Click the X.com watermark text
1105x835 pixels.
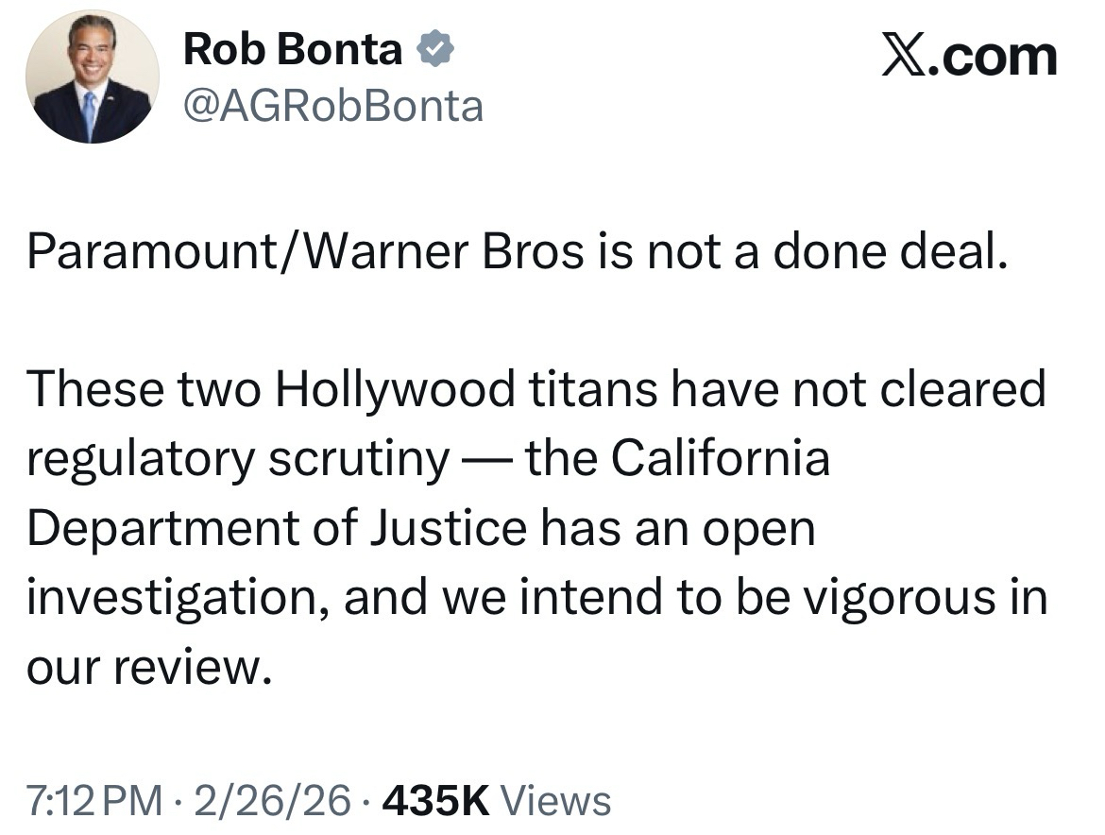pyautogui.click(x=968, y=57)
